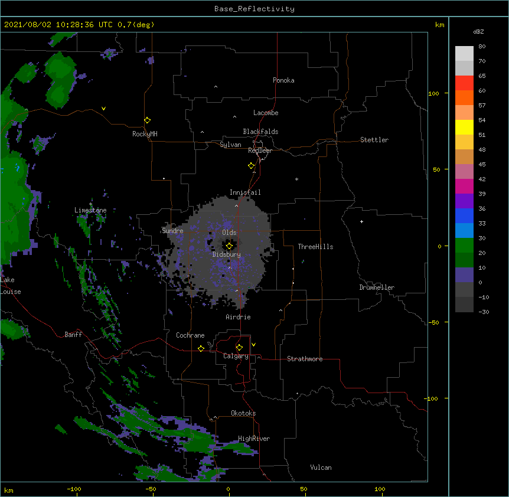
Task: Click the RockyMH label
Action: pos(145,134)
